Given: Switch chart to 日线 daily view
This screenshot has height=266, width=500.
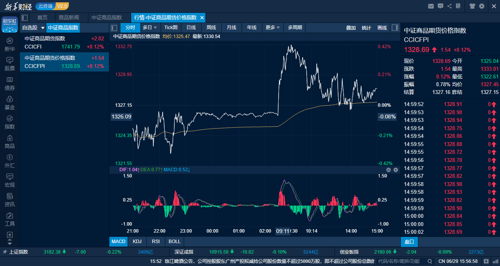Looking at the screenshot, I should [x=191, y=28].
